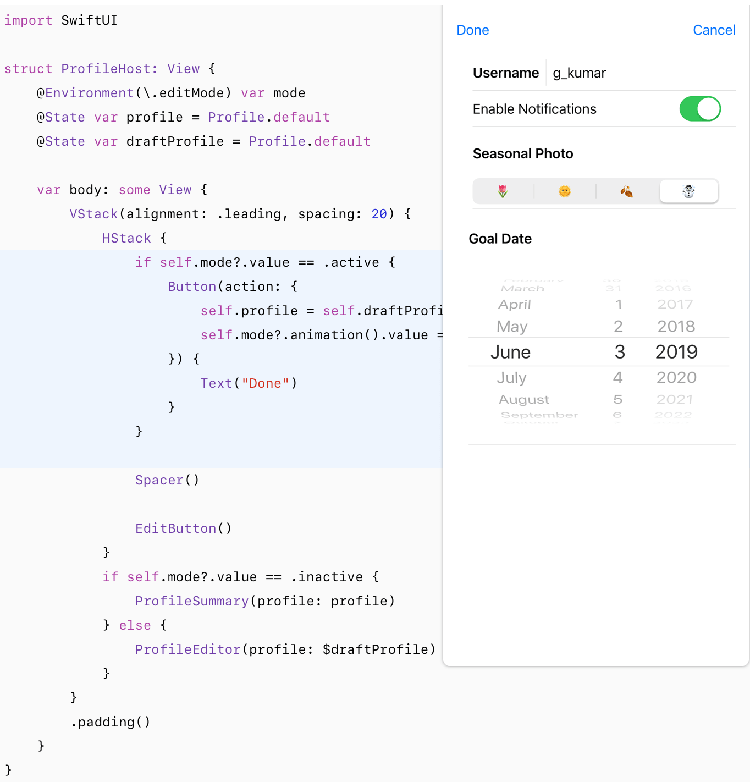Image resolution: width=750 pixels, height=782 pixels.
Task: Click the EditButton() line in code
Action: click(184, 528)
